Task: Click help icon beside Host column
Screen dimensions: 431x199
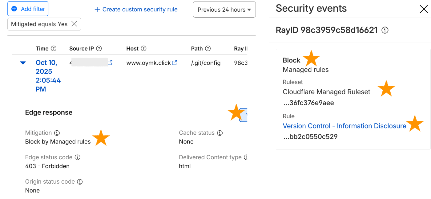Action: (x=143, y=49)
